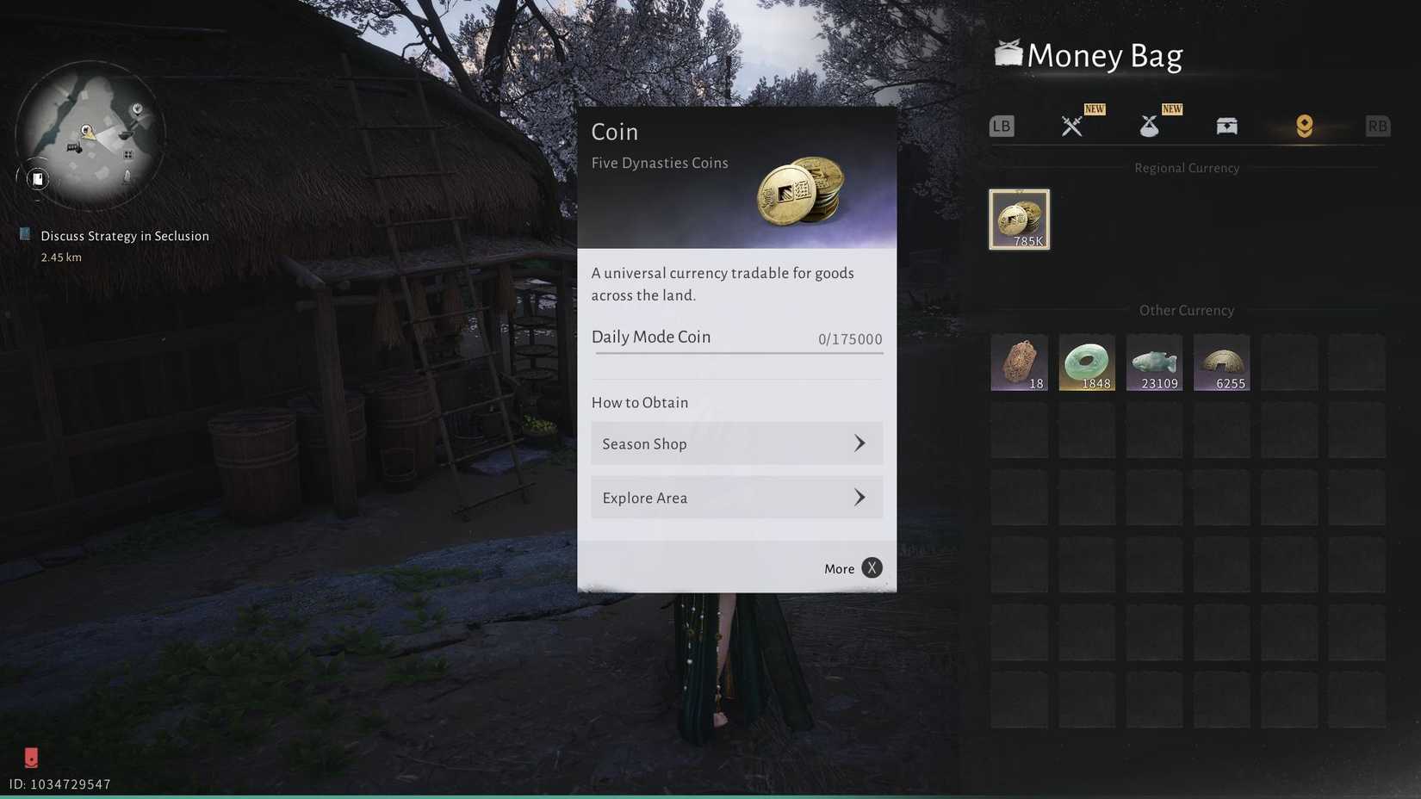Select the jade ring currency showing 1848
This screenshot has height=799, width=1421.
pos(1087,362)
